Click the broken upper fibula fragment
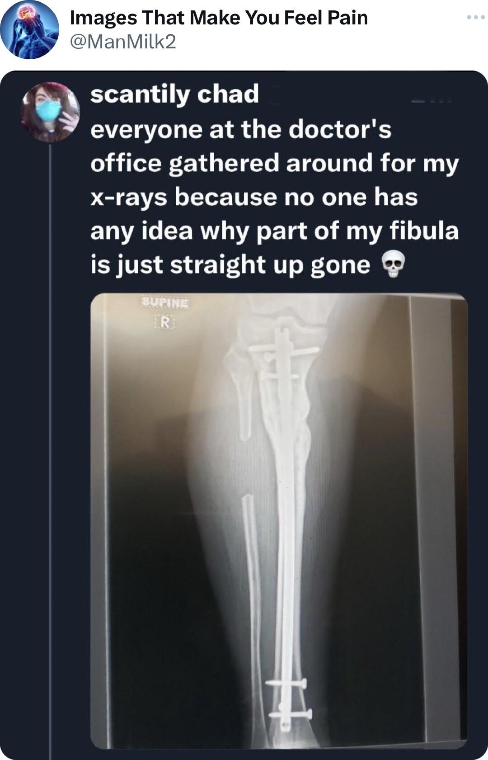This screenshot has height=760, width=488. coord(240,393)
